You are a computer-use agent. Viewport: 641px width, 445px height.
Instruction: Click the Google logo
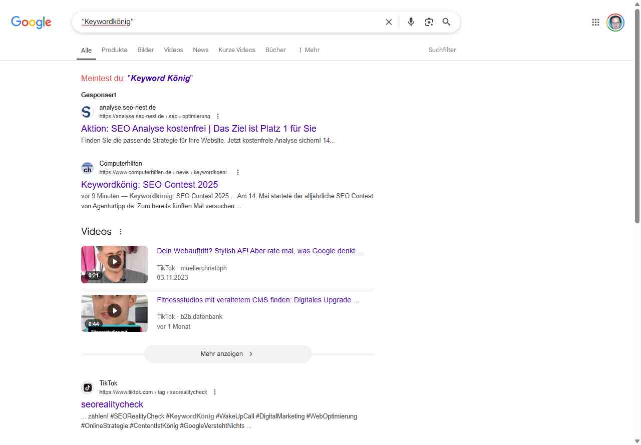[31, 23]
